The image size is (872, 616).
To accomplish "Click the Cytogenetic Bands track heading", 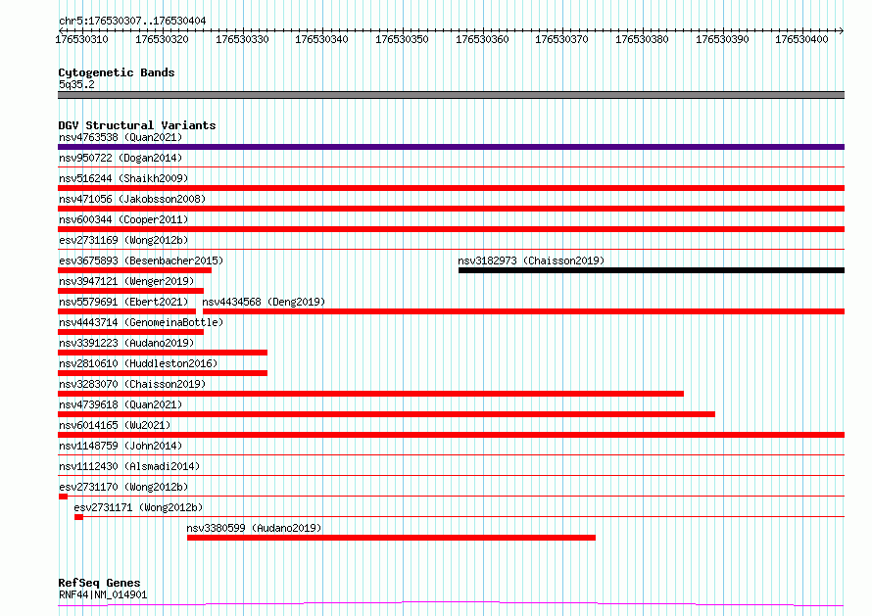I will pos(117,72).
